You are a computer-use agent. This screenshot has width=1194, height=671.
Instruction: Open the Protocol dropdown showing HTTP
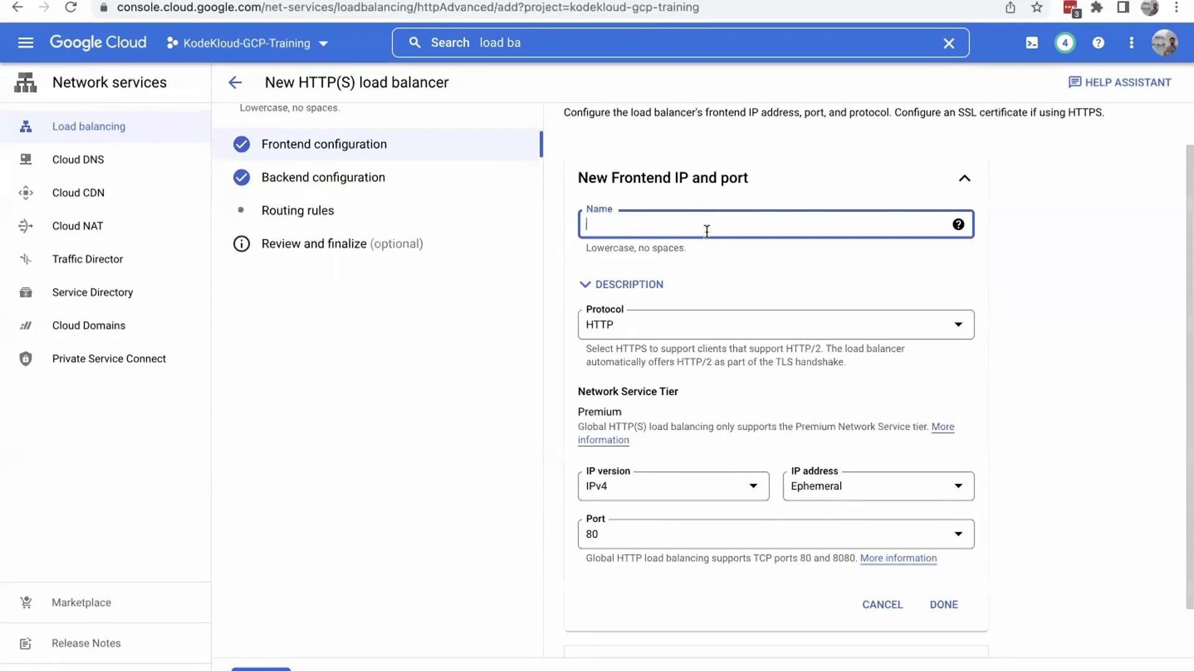click(x=775, y=325)
